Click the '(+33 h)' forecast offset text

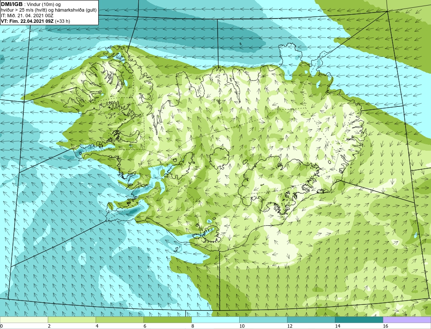[x=62, y=21]
